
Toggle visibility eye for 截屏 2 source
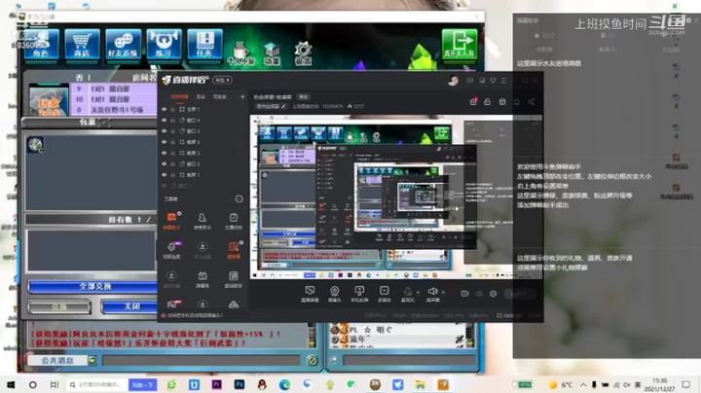(165, 153)
